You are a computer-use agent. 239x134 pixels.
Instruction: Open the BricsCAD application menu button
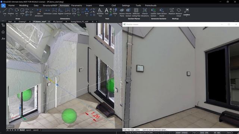coord(3,6)
